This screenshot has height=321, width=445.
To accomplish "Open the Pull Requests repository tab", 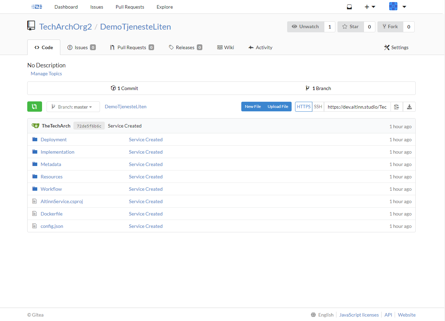I will pyautogui.click(x=132, y=47).
